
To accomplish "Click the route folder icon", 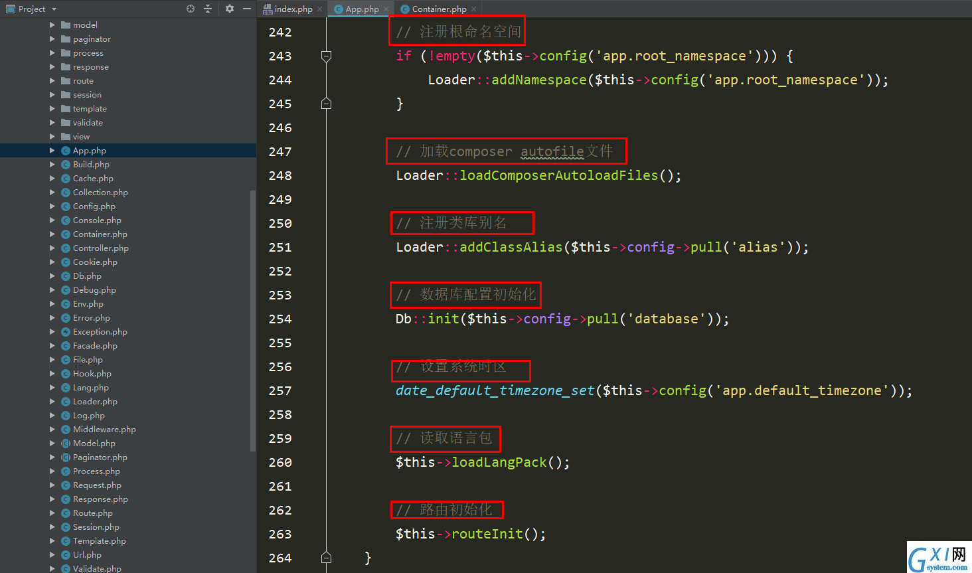I will click(66, 81).
